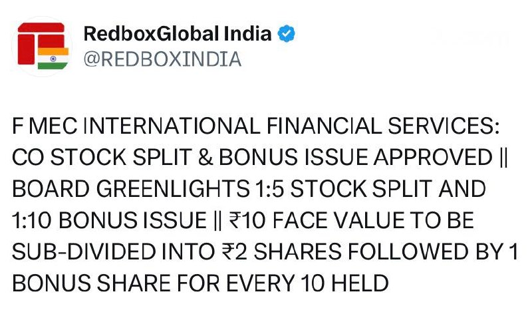
Task: Click the red Redbox logo mark
Action: point(39,39)
